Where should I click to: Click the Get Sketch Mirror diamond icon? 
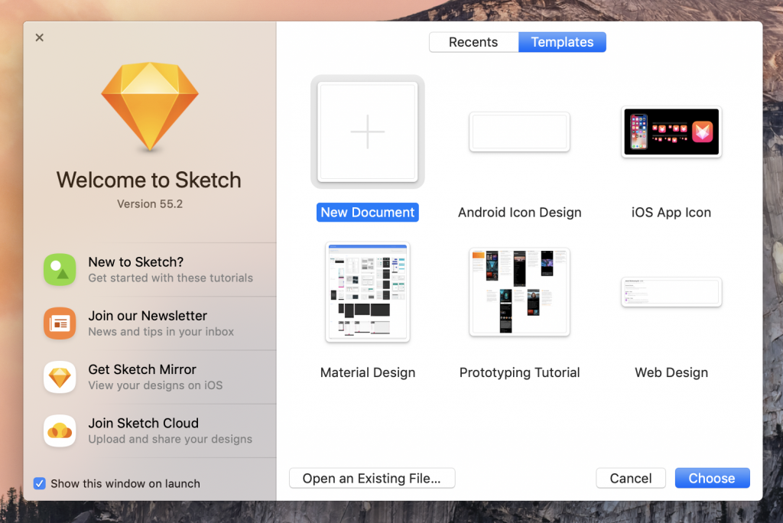click(60, 377)
